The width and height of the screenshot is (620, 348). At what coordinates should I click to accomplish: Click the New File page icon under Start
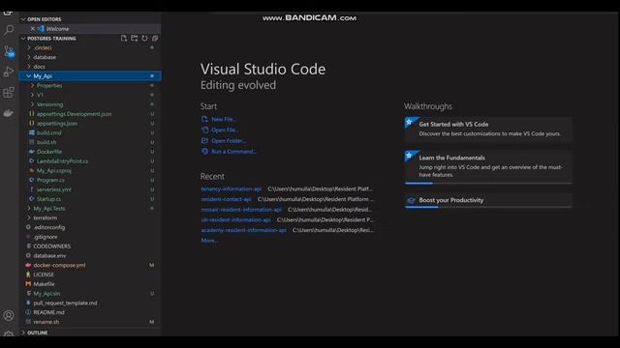coord(204,119)
